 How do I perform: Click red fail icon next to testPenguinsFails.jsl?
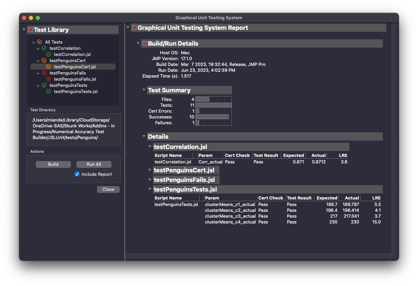[x=49, y=79]
